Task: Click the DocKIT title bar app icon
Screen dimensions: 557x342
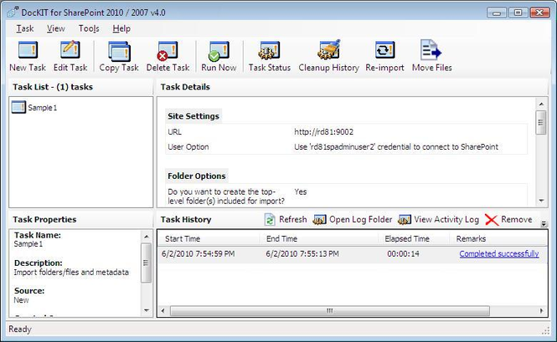Action: [x=13, y=12]
